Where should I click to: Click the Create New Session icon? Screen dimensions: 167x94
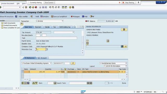(63, 7)
